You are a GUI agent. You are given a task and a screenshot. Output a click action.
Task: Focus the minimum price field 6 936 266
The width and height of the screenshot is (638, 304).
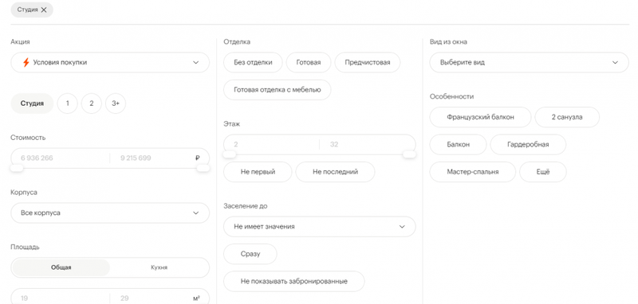point(61,158)
